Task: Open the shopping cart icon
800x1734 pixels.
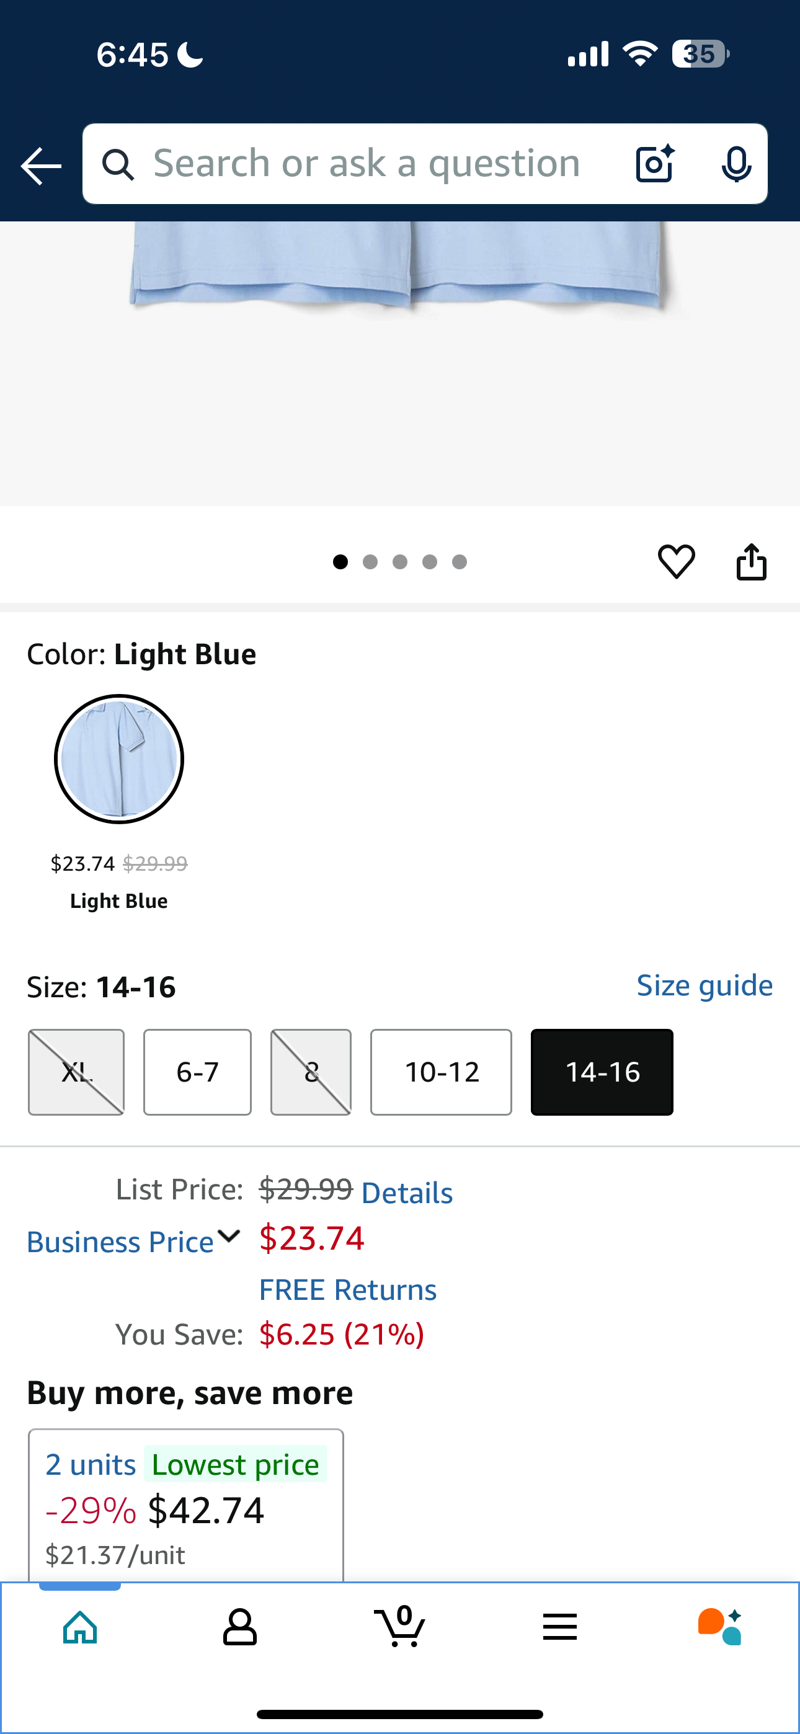Action: pos(400,1626)
